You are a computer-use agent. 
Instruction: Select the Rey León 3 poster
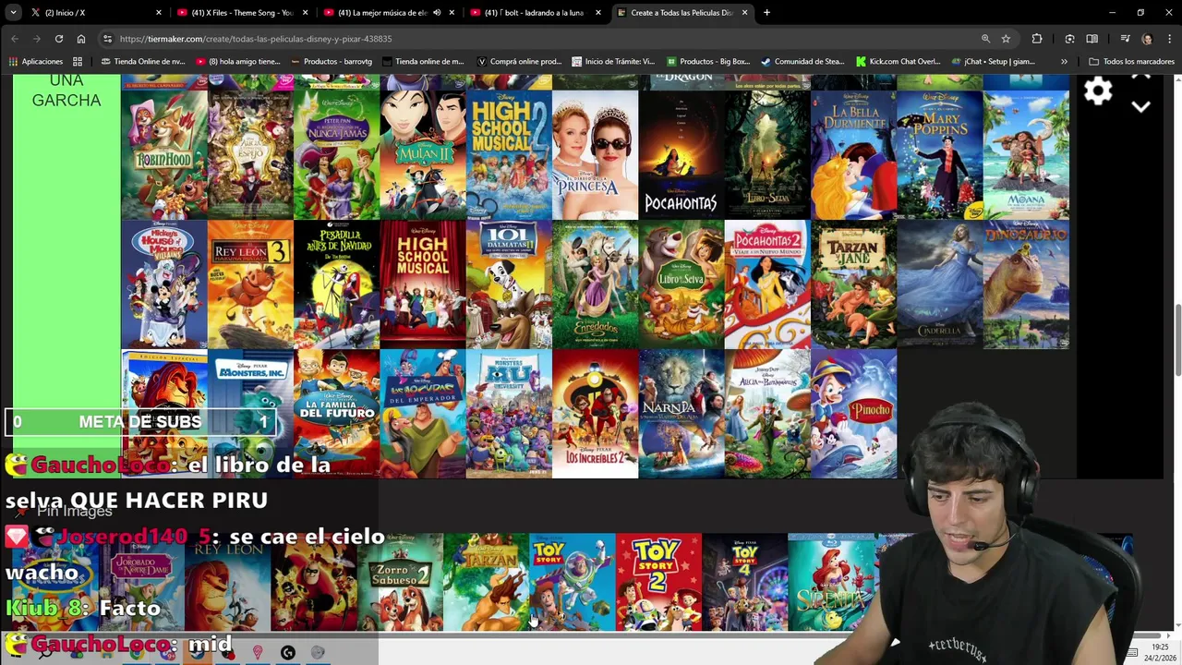pos(250,284)
